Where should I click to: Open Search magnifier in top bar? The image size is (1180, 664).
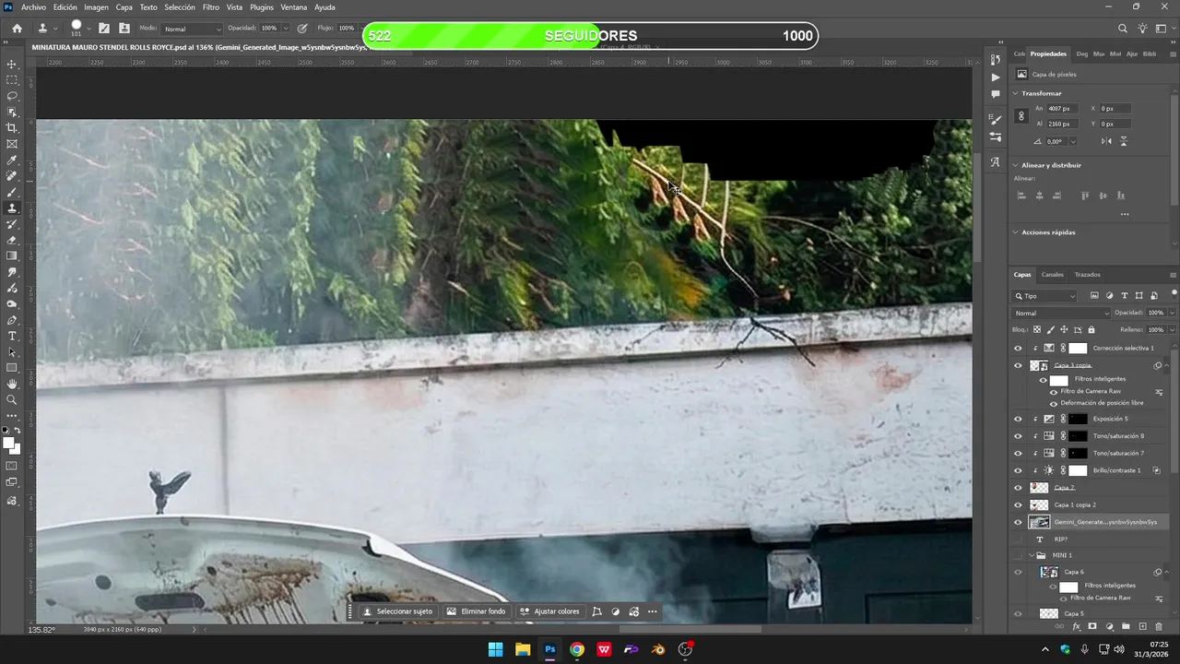[x=1123, y=29]
